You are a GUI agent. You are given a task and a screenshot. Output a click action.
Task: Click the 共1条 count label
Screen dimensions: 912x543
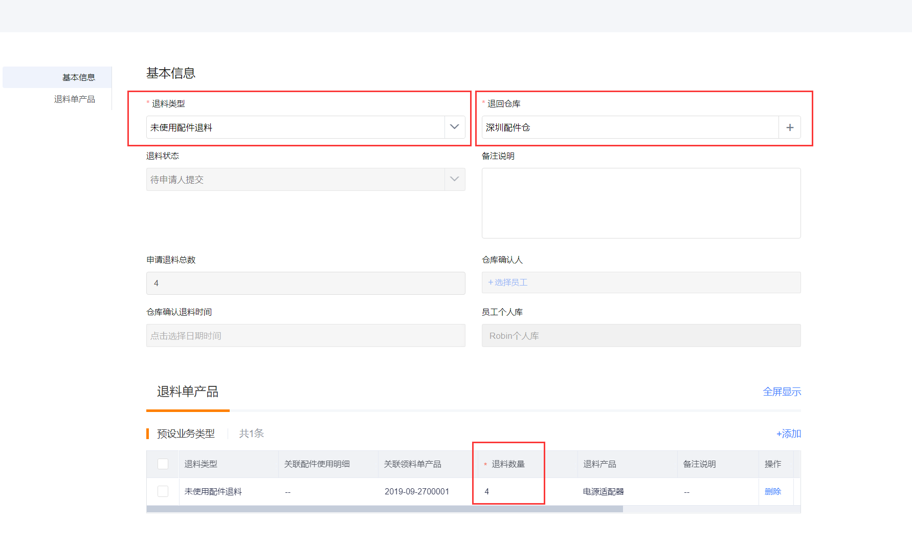pos(252,433)
